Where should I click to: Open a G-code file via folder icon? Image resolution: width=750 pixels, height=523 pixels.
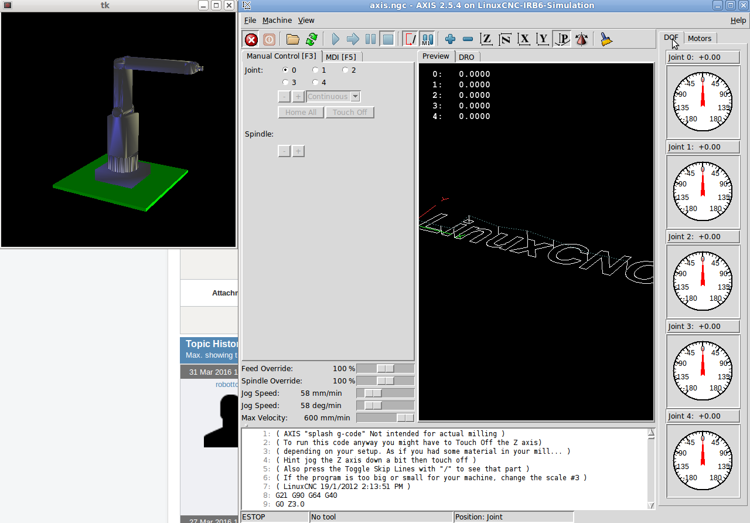tap(293, 39)
